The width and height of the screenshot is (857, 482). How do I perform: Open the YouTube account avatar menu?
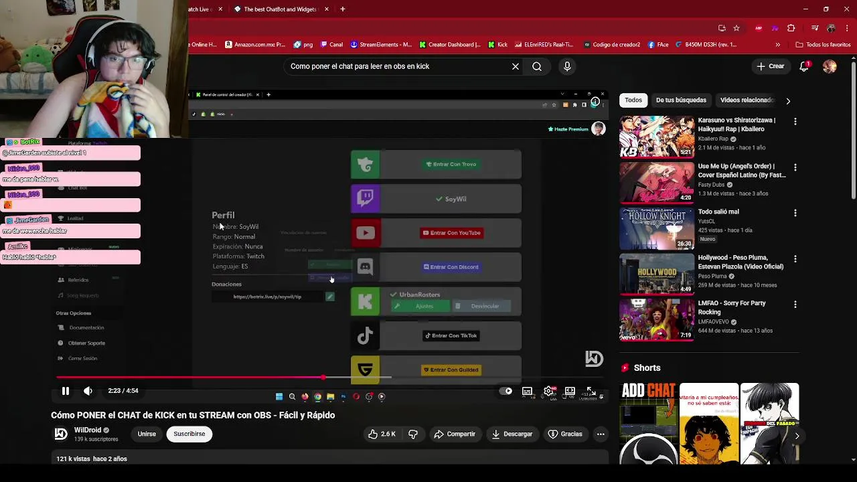point(830,66)
